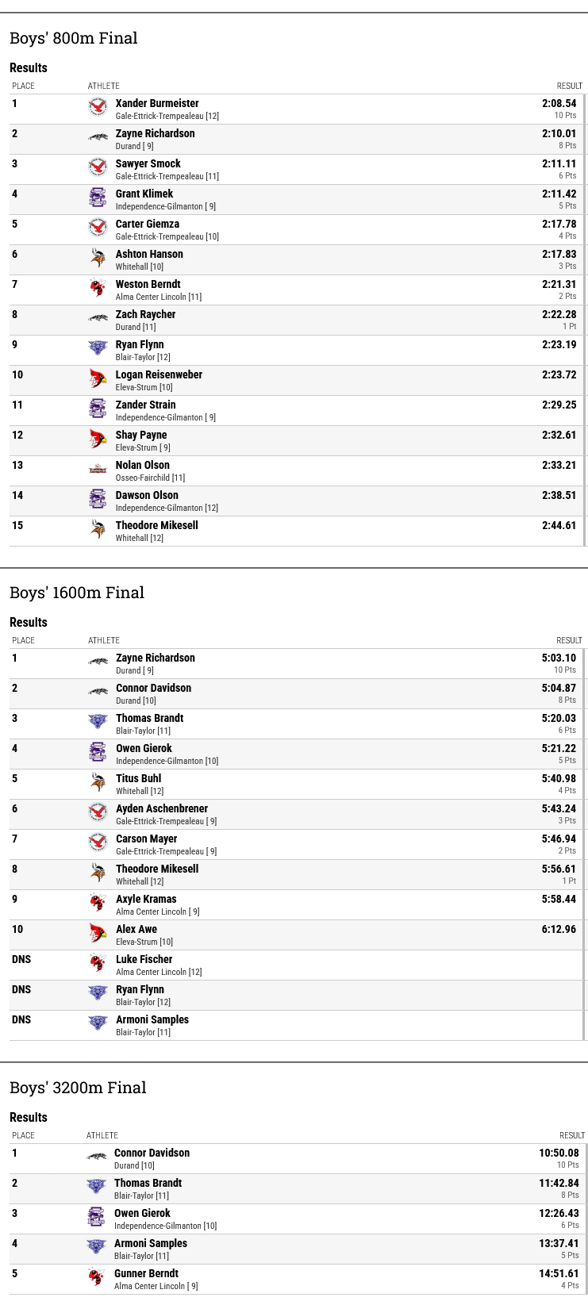Open Zayne Richardson's profile in 800m results

tap(155, 133)
